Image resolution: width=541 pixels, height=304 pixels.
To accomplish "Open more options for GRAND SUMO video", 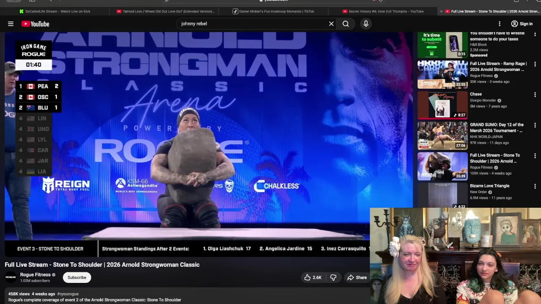I will coord(535,125).
